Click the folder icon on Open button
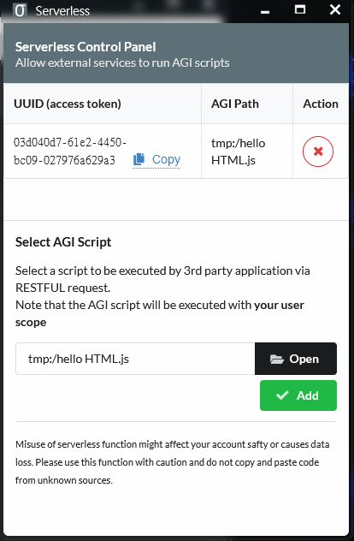The height and width of the screenshot is (541, 354). tap(277, 360)
